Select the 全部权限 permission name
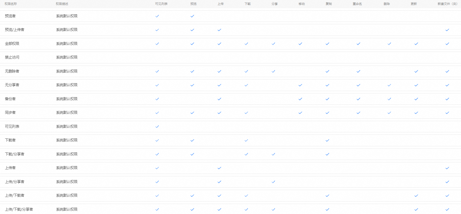Image resolution: width=461 pixels, height=214 pixels. pyautogui.click(x=12, y=44)
